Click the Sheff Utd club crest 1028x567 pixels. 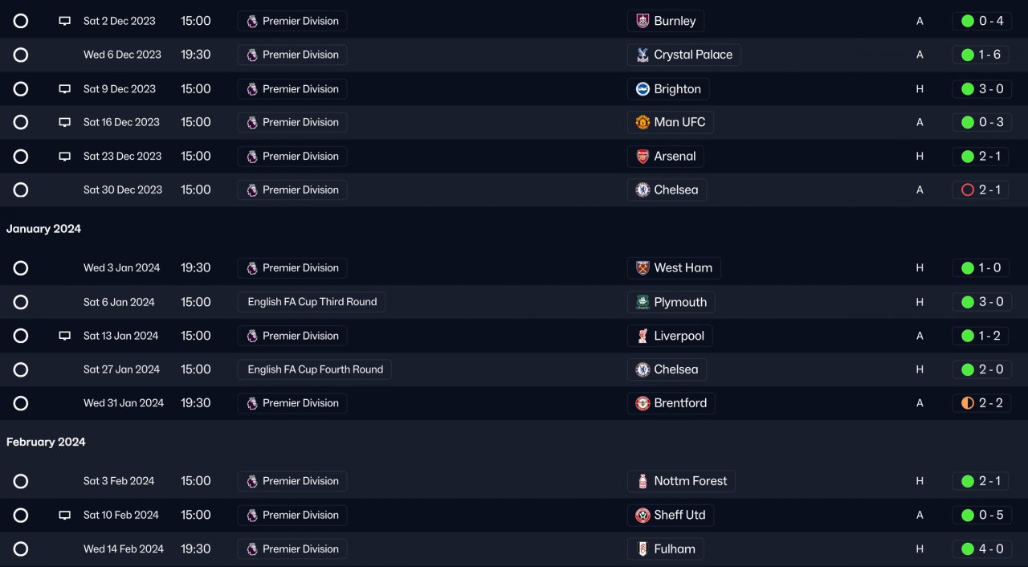click(642, 516)
